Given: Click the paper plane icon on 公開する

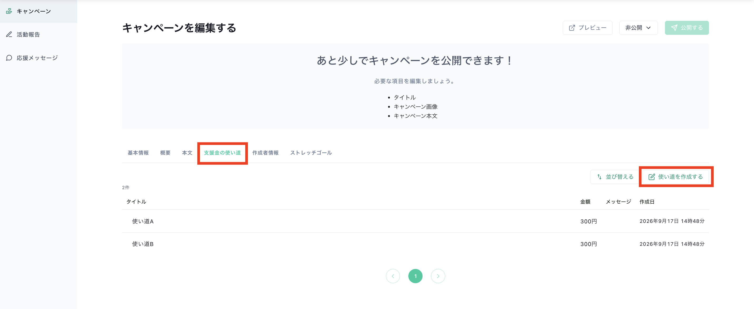Looking at the screenshot, I should click(674, 28).
